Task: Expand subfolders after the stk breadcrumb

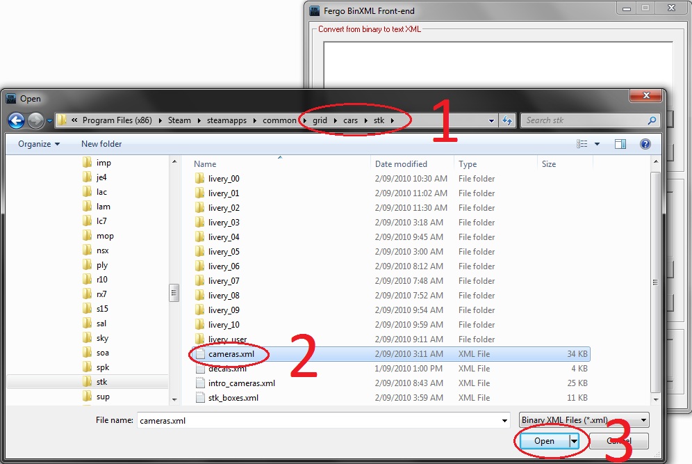Action: [392, 120]
